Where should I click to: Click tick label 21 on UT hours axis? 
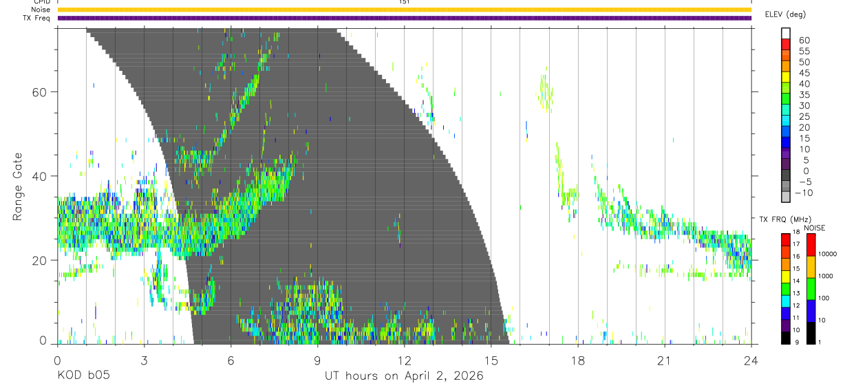[x=664, y=360]
